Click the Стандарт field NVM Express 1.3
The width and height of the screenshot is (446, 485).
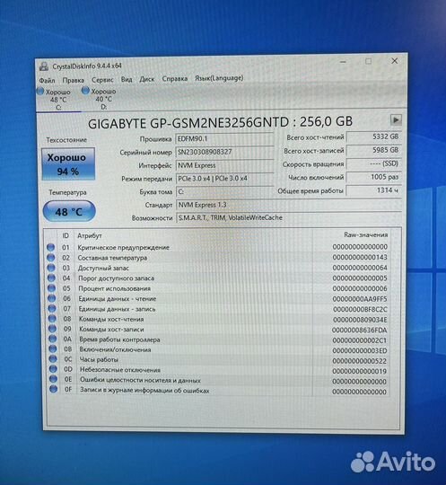pyautogui.click(x=288, y=205)
